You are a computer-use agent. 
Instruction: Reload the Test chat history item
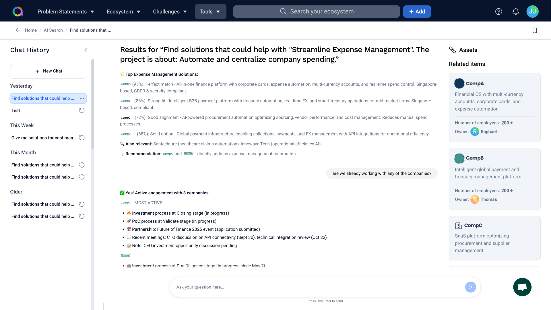click(82, 111)
